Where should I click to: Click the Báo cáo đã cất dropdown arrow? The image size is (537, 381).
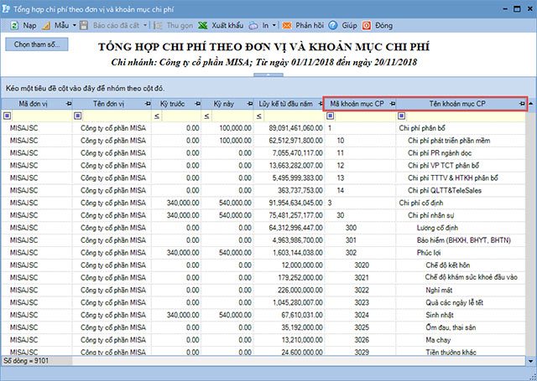tap(145, 25)
